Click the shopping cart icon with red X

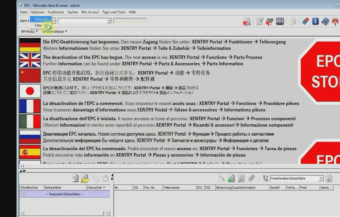[x=270, y=21]
